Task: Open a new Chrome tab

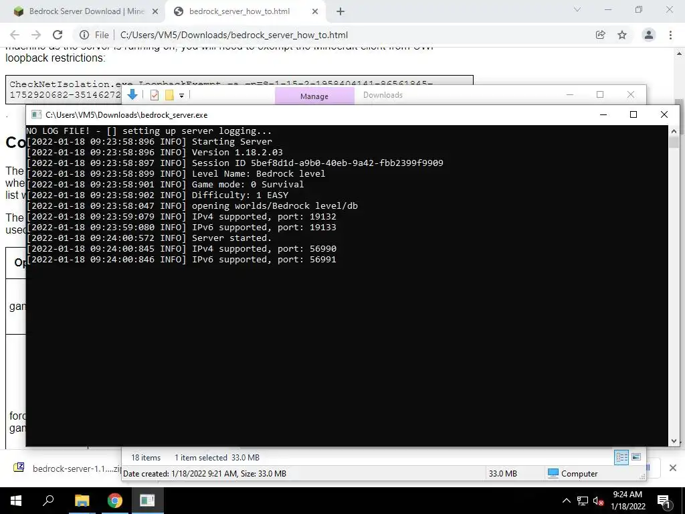Action: pos(340,12)
